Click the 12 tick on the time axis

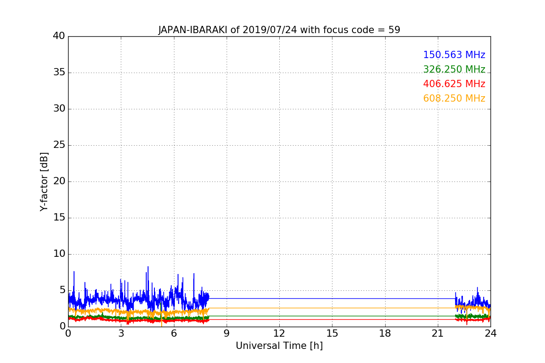pyautogui.click(x=279, y=334)
